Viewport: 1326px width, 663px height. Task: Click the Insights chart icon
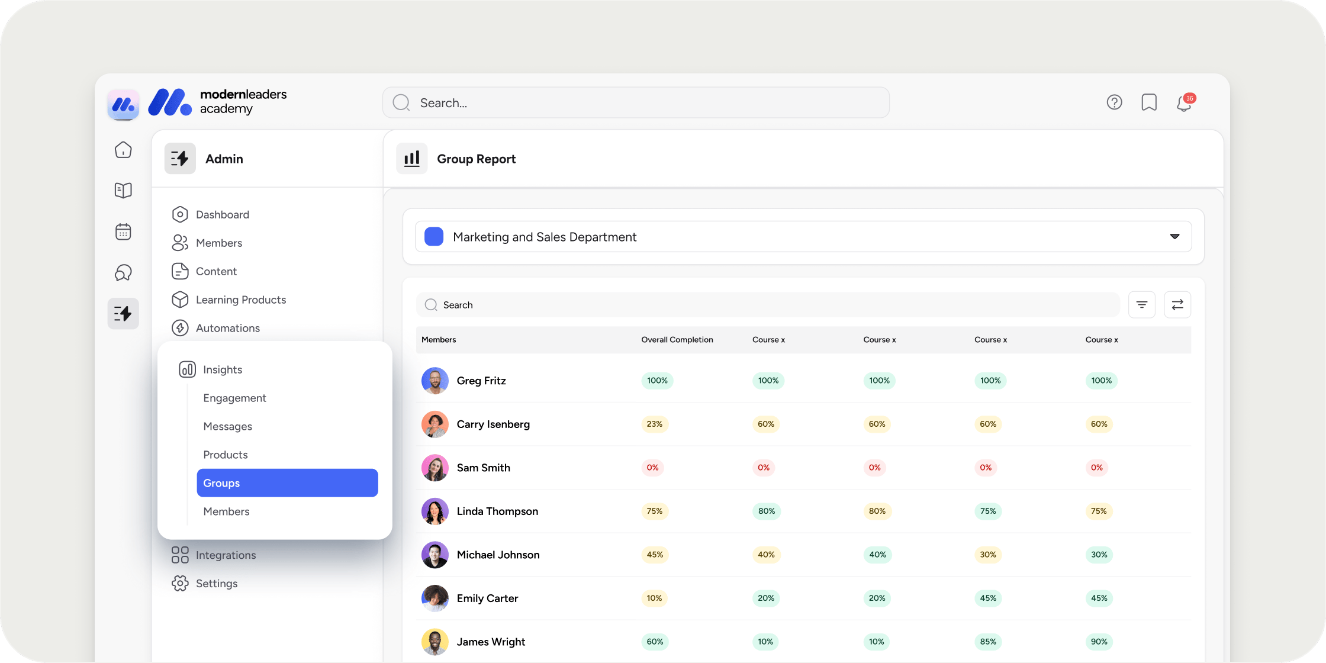tap(187, 369)
